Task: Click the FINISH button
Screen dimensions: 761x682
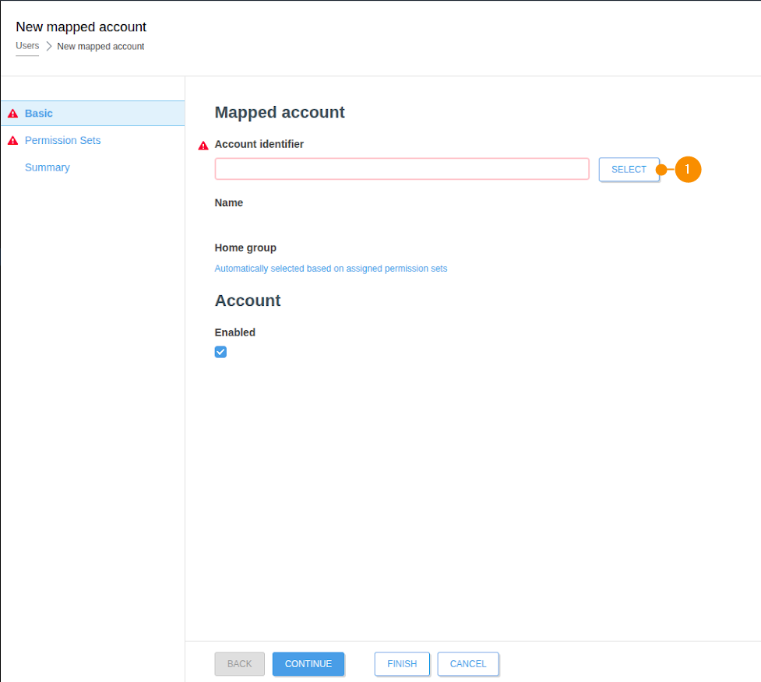Action: pyautogui.click(x=402, y=664)
